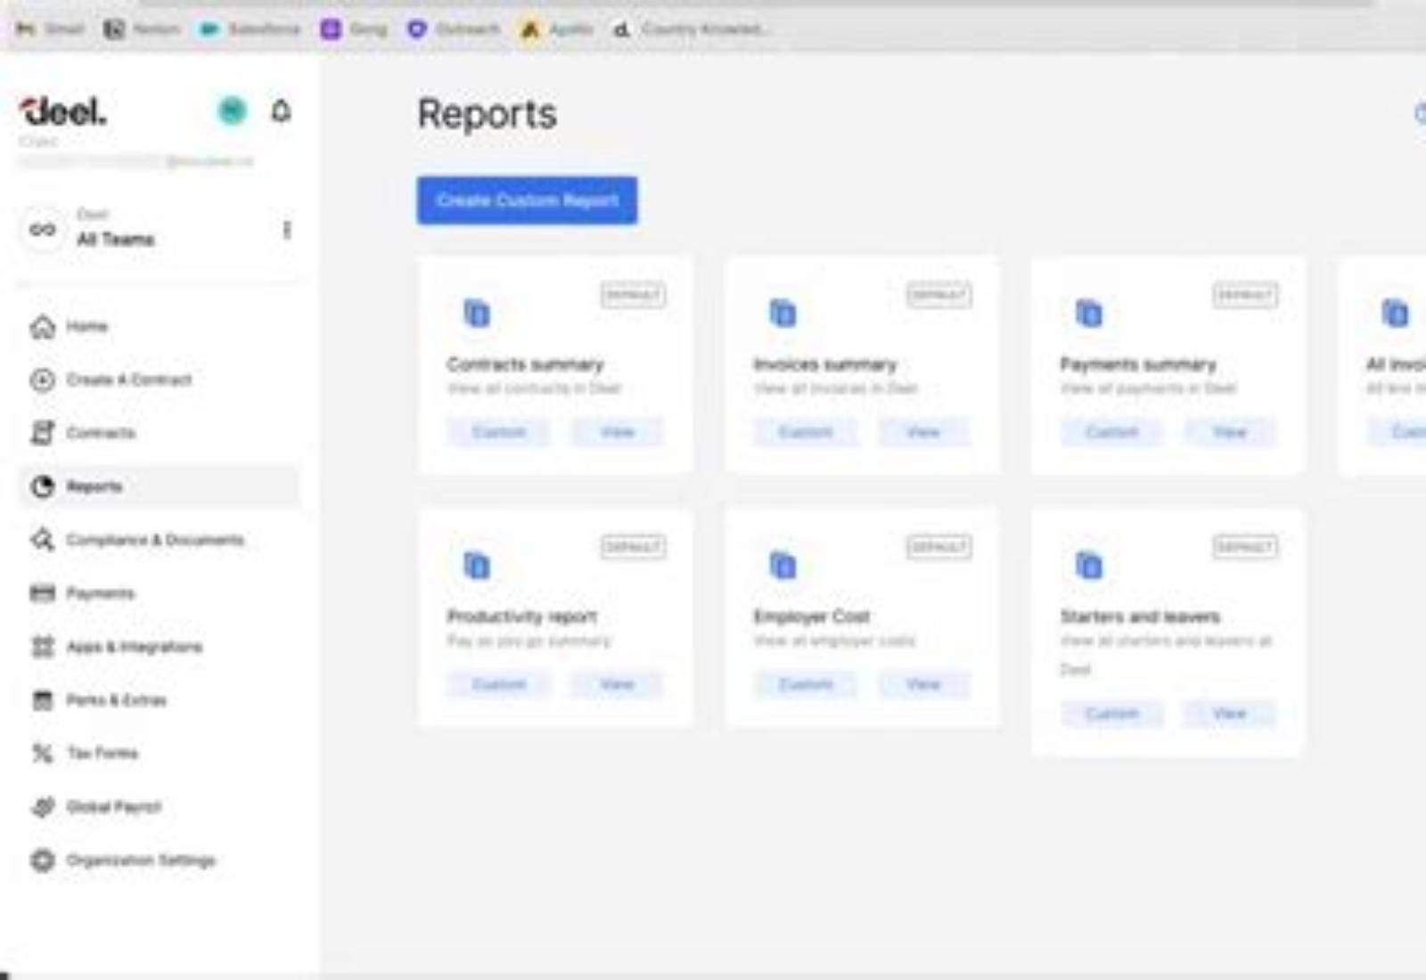Customize the Starters and leavers report

click(x=1112, y=714)
